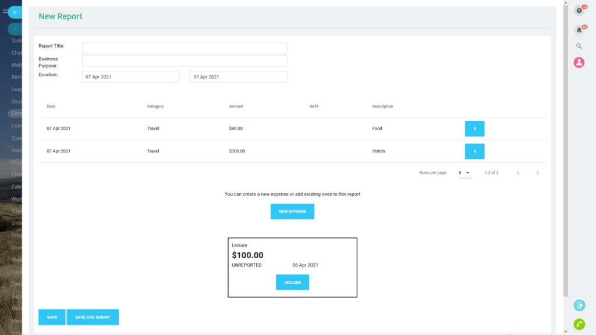Open the help icon with badge
This screenshot has height=335, width=596.
[x=579, y=10]
